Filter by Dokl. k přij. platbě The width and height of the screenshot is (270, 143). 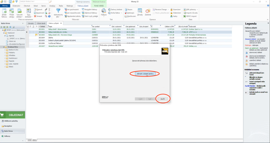click(90, 16)
